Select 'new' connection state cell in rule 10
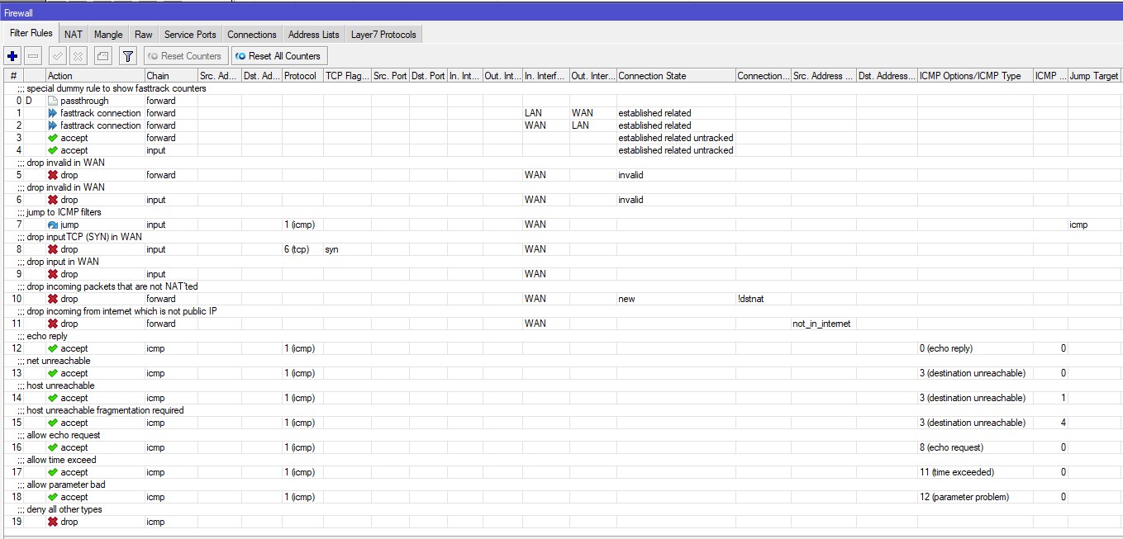Screen dimensions: 1123x539 pos(676,299)
